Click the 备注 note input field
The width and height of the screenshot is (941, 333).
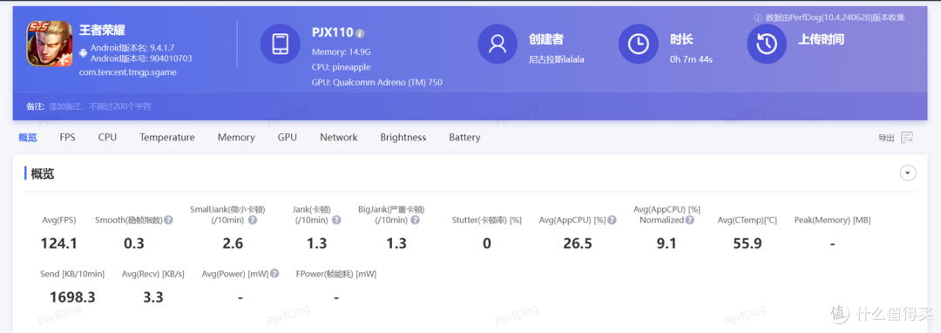click(x=100, y=107)
